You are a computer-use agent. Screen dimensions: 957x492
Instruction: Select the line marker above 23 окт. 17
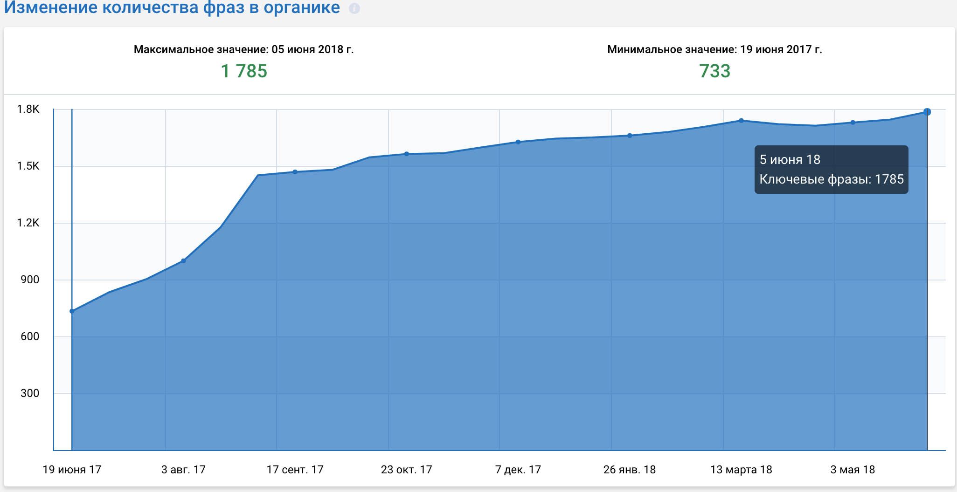pyautogui.click(x=407, y=154)
